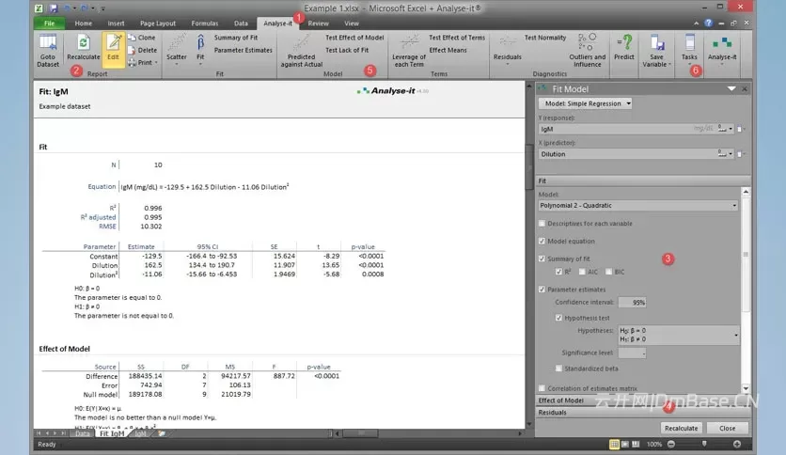Open the Hypotheses dropdown
The width and height of the screenshot is (786, 455).
click(x=679, y=335)
